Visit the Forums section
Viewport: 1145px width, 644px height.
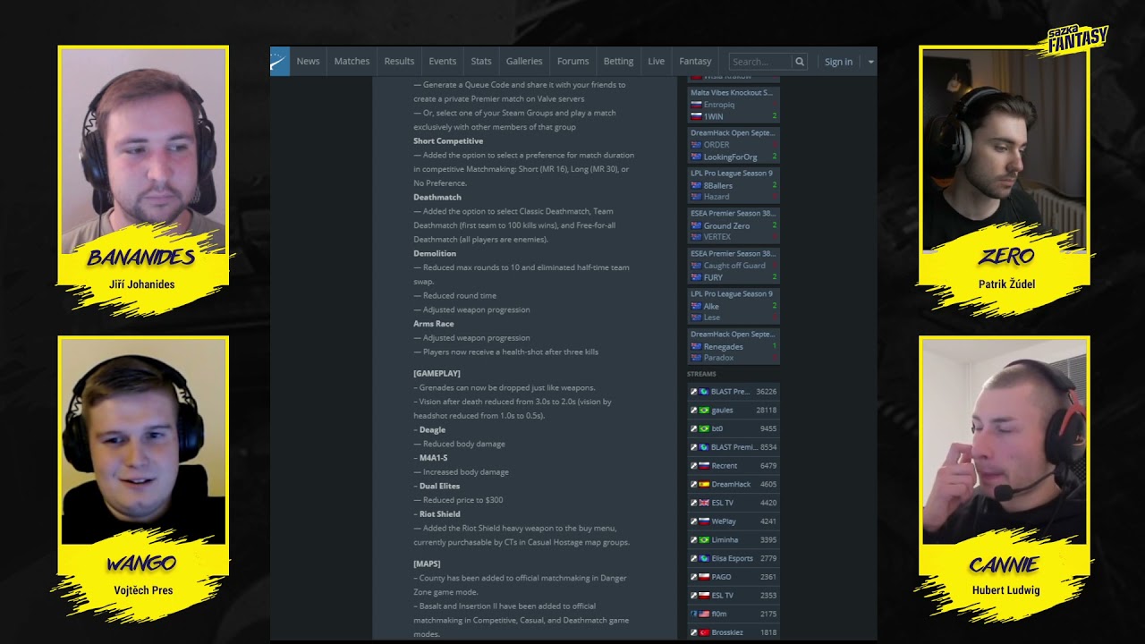pyautogui.click(x=572, y=62)
